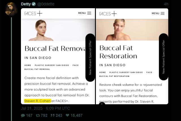Image resolution: width=181 pixels, height=121 pixels.
Task: Click IN SAN DIEGO subtitle in left image
Action: tap(38, 58)
